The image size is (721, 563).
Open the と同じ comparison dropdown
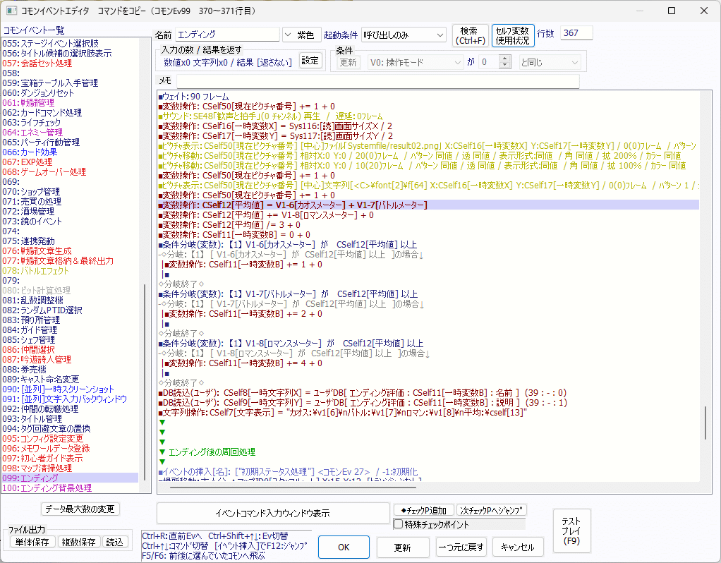click(550, 62)
